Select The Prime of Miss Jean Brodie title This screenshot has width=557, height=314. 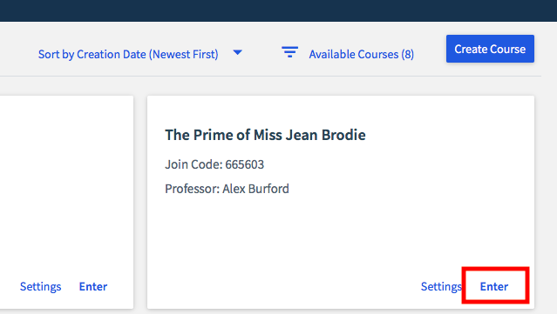[265, 135]
